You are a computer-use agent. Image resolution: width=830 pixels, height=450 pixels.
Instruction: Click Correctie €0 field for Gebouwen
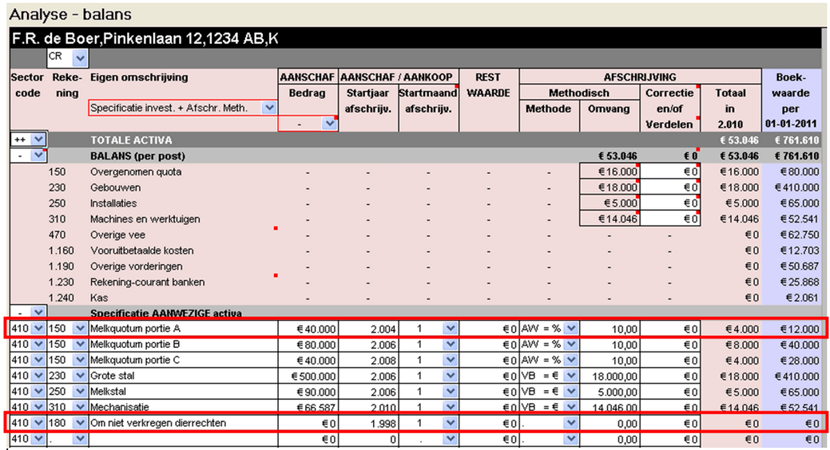[x=670, y=187]
